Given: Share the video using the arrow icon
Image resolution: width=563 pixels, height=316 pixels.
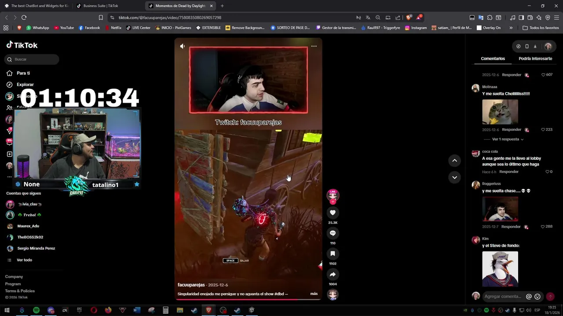Looking at the screenshot, I should click(x=333, y=274).
